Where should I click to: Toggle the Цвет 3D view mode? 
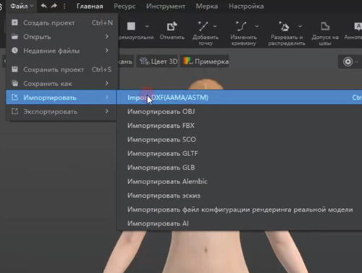coord(159,61)
